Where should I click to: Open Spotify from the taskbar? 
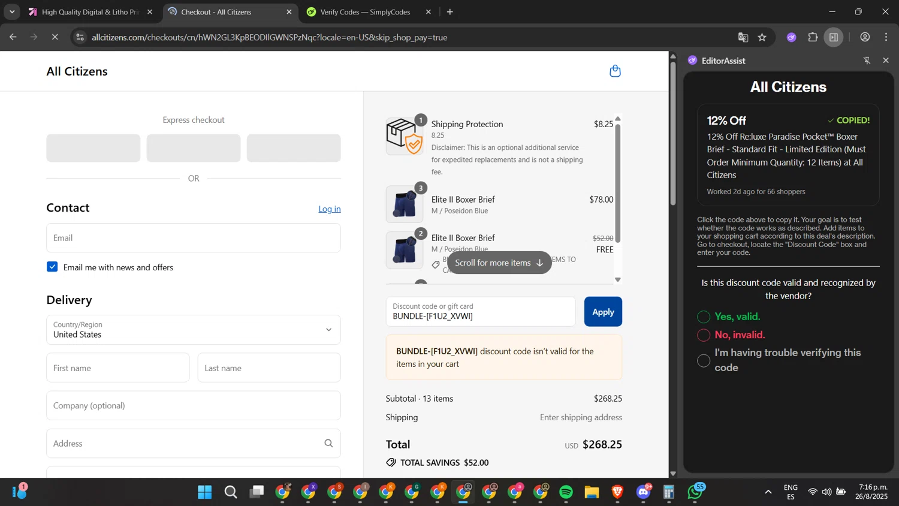(566, 492)
